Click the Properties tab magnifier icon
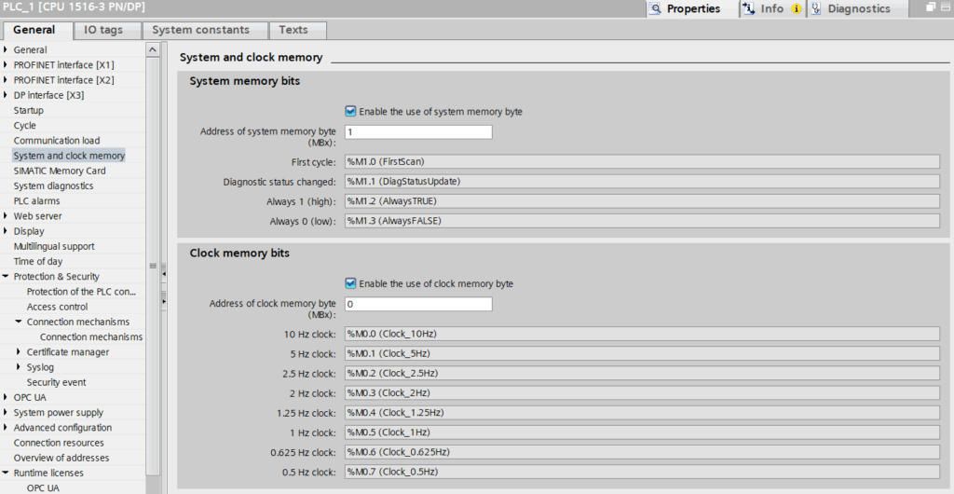954x494 pixels. [x=655, y=8]
